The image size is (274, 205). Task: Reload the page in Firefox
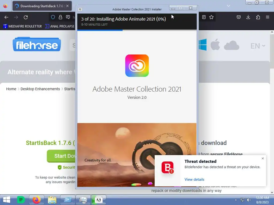pos(26,17)
